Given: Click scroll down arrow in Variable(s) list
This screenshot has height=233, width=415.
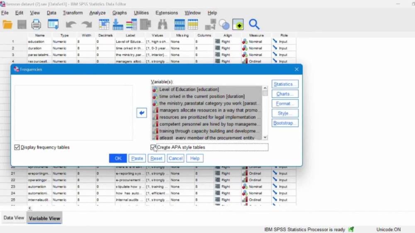Looking at the screenshot, I should point(265,137).
